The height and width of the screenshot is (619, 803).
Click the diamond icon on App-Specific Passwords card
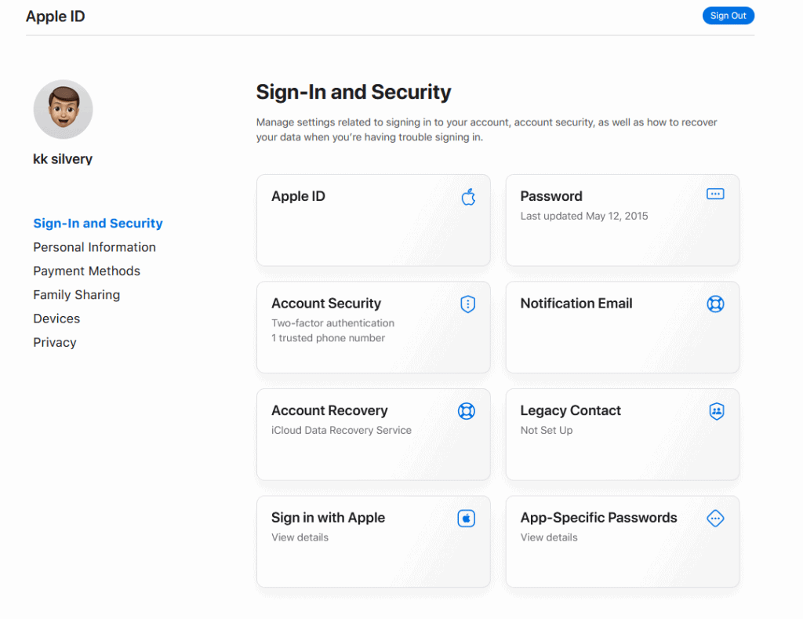tap(715, 519)
